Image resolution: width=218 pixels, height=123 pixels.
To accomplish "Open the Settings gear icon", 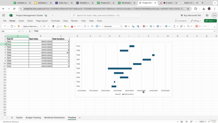I will tap(207, 15).
